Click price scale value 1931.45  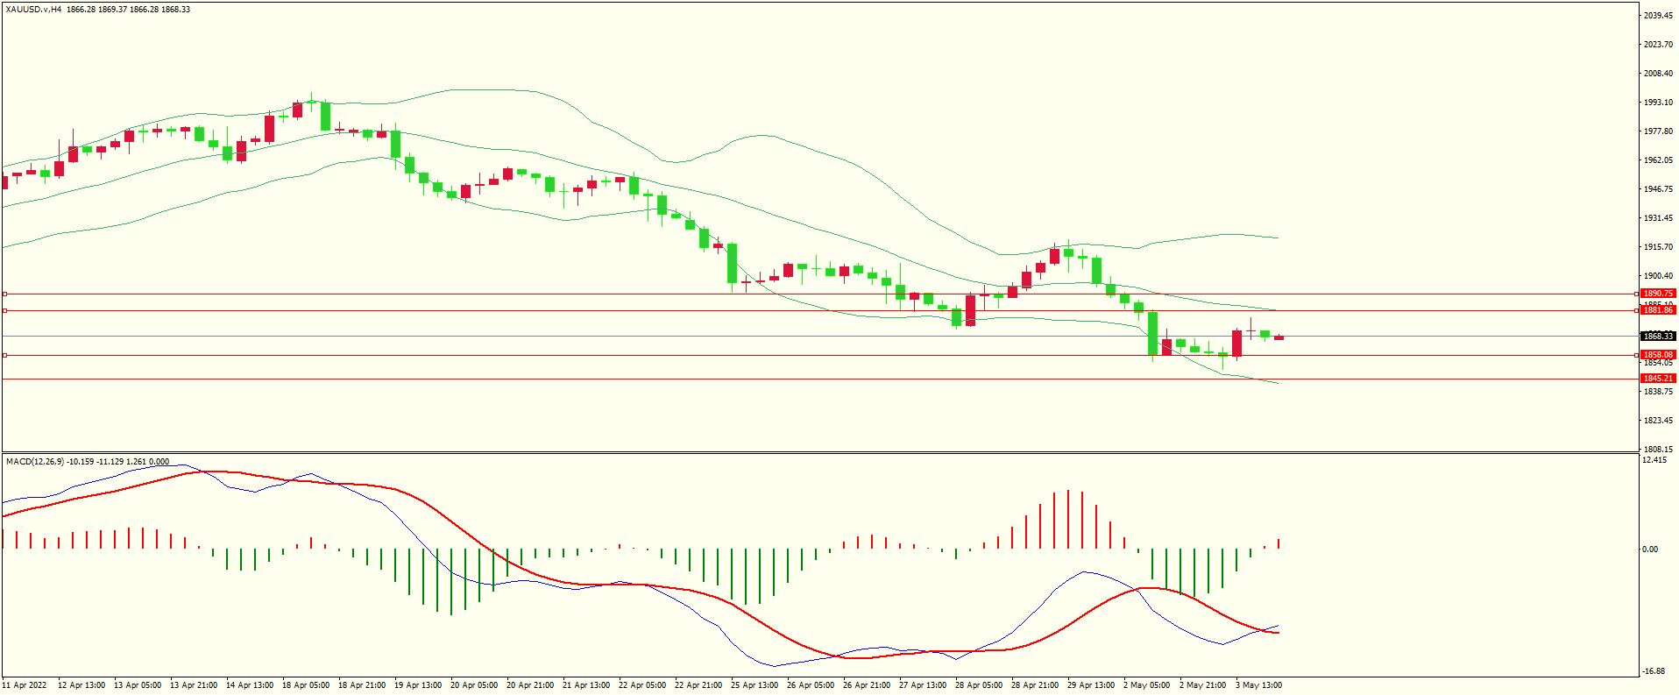[x=1658, y=218]
